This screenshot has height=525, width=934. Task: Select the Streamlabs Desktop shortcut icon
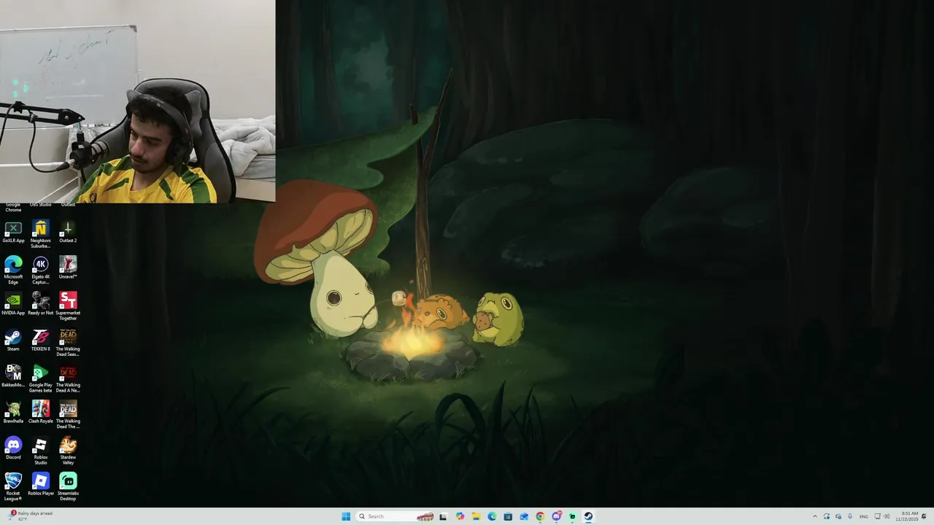[x=68, y=488]
